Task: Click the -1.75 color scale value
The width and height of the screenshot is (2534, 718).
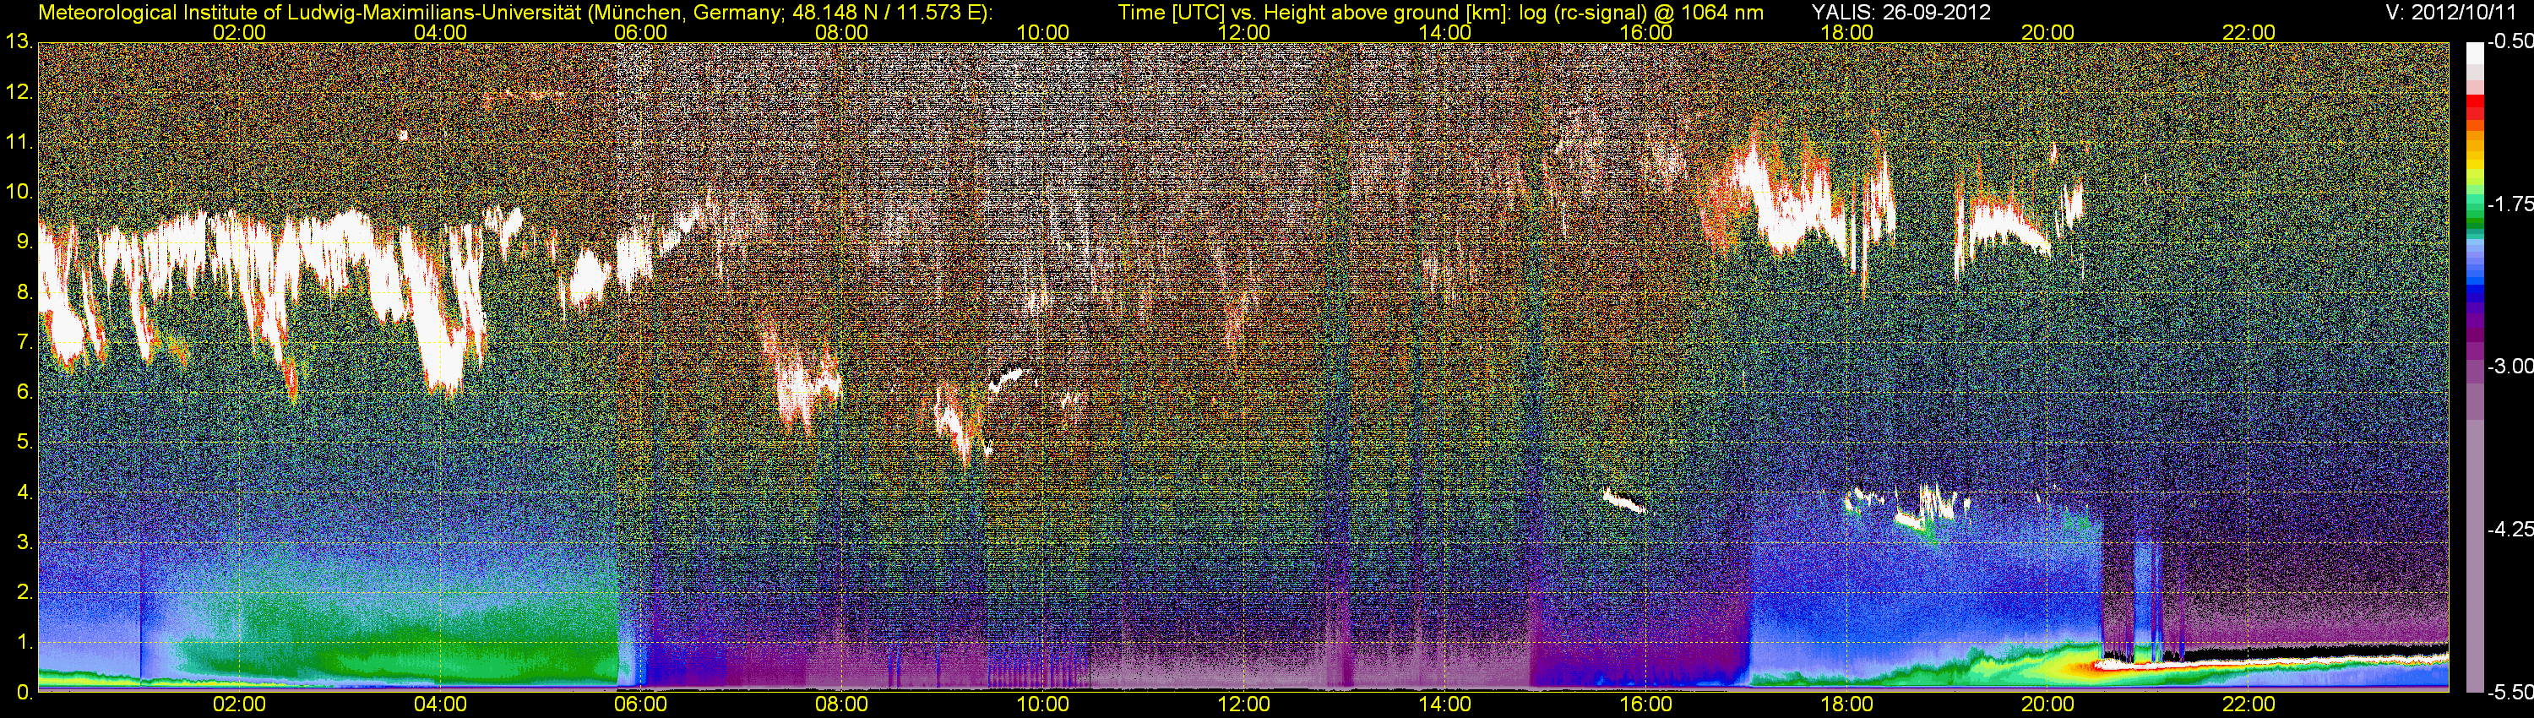Action: tap(2510, 204)
